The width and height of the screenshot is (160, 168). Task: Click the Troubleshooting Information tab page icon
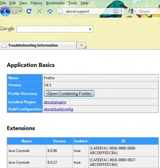click(4, 45)
